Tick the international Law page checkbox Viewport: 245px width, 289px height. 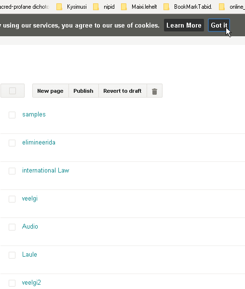click(12, 171)
